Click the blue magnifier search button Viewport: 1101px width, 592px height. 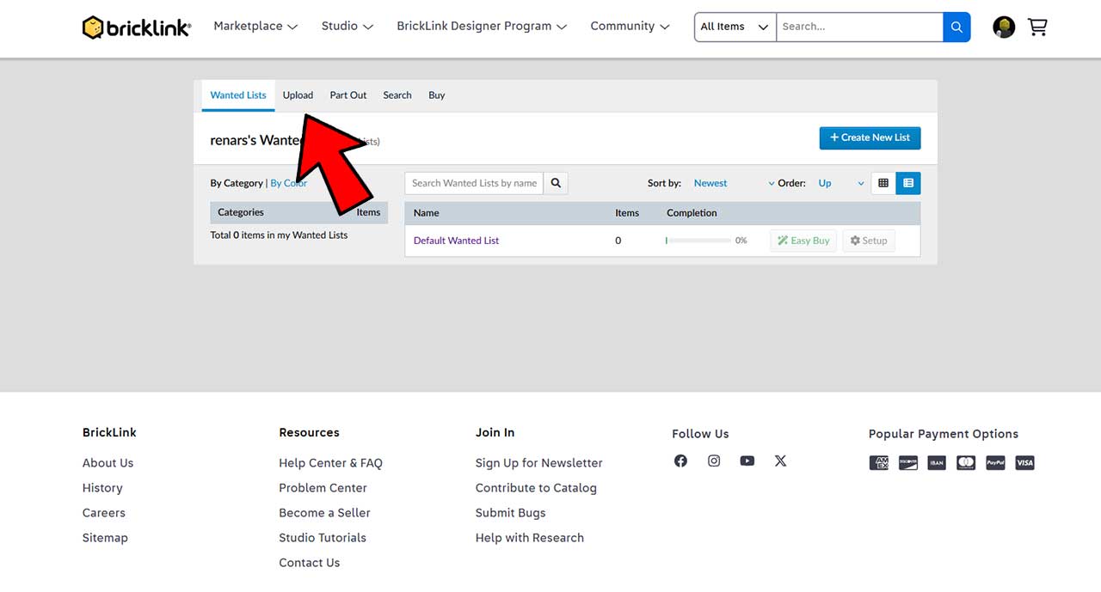(x=956, y=27)
